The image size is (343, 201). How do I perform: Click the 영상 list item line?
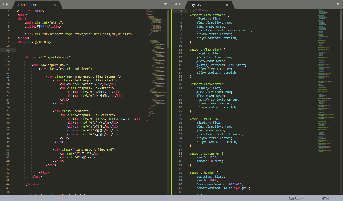point(93,127)
